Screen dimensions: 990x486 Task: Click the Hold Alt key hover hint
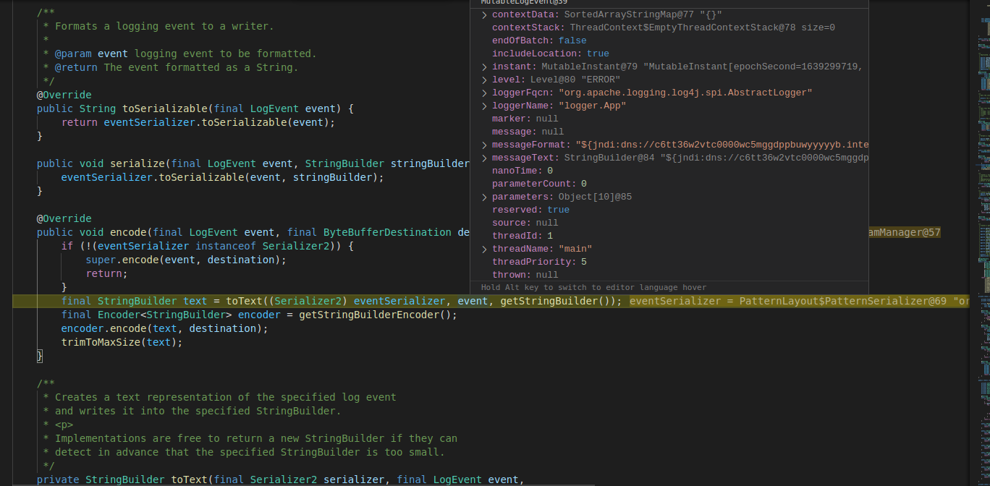(593, 287)
